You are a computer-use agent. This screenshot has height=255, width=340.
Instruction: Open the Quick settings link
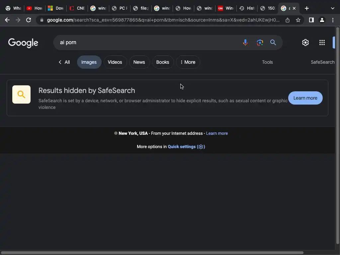pos(186,146)
